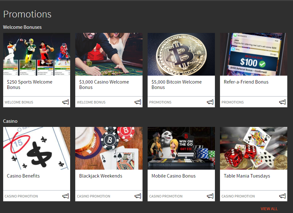The width and height of the screenshot is (293, 213).
Task: Click the Bitcoin coin thumbnail image
Action: (181, 54)
